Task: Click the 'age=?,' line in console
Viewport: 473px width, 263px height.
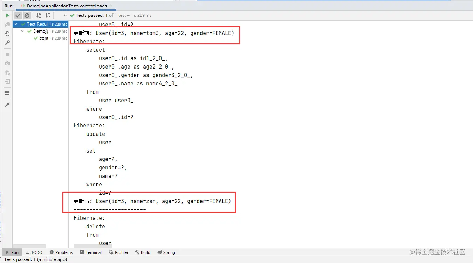Action: 108,159
